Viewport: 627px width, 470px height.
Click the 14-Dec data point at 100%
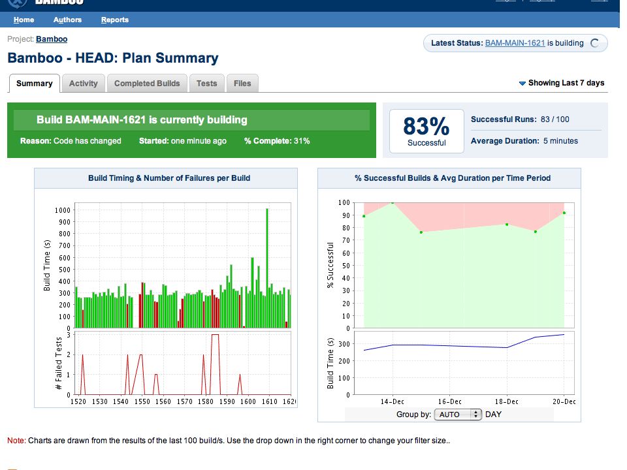(x=393, y=202)
